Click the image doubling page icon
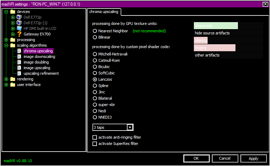 (x=19, y=62)
